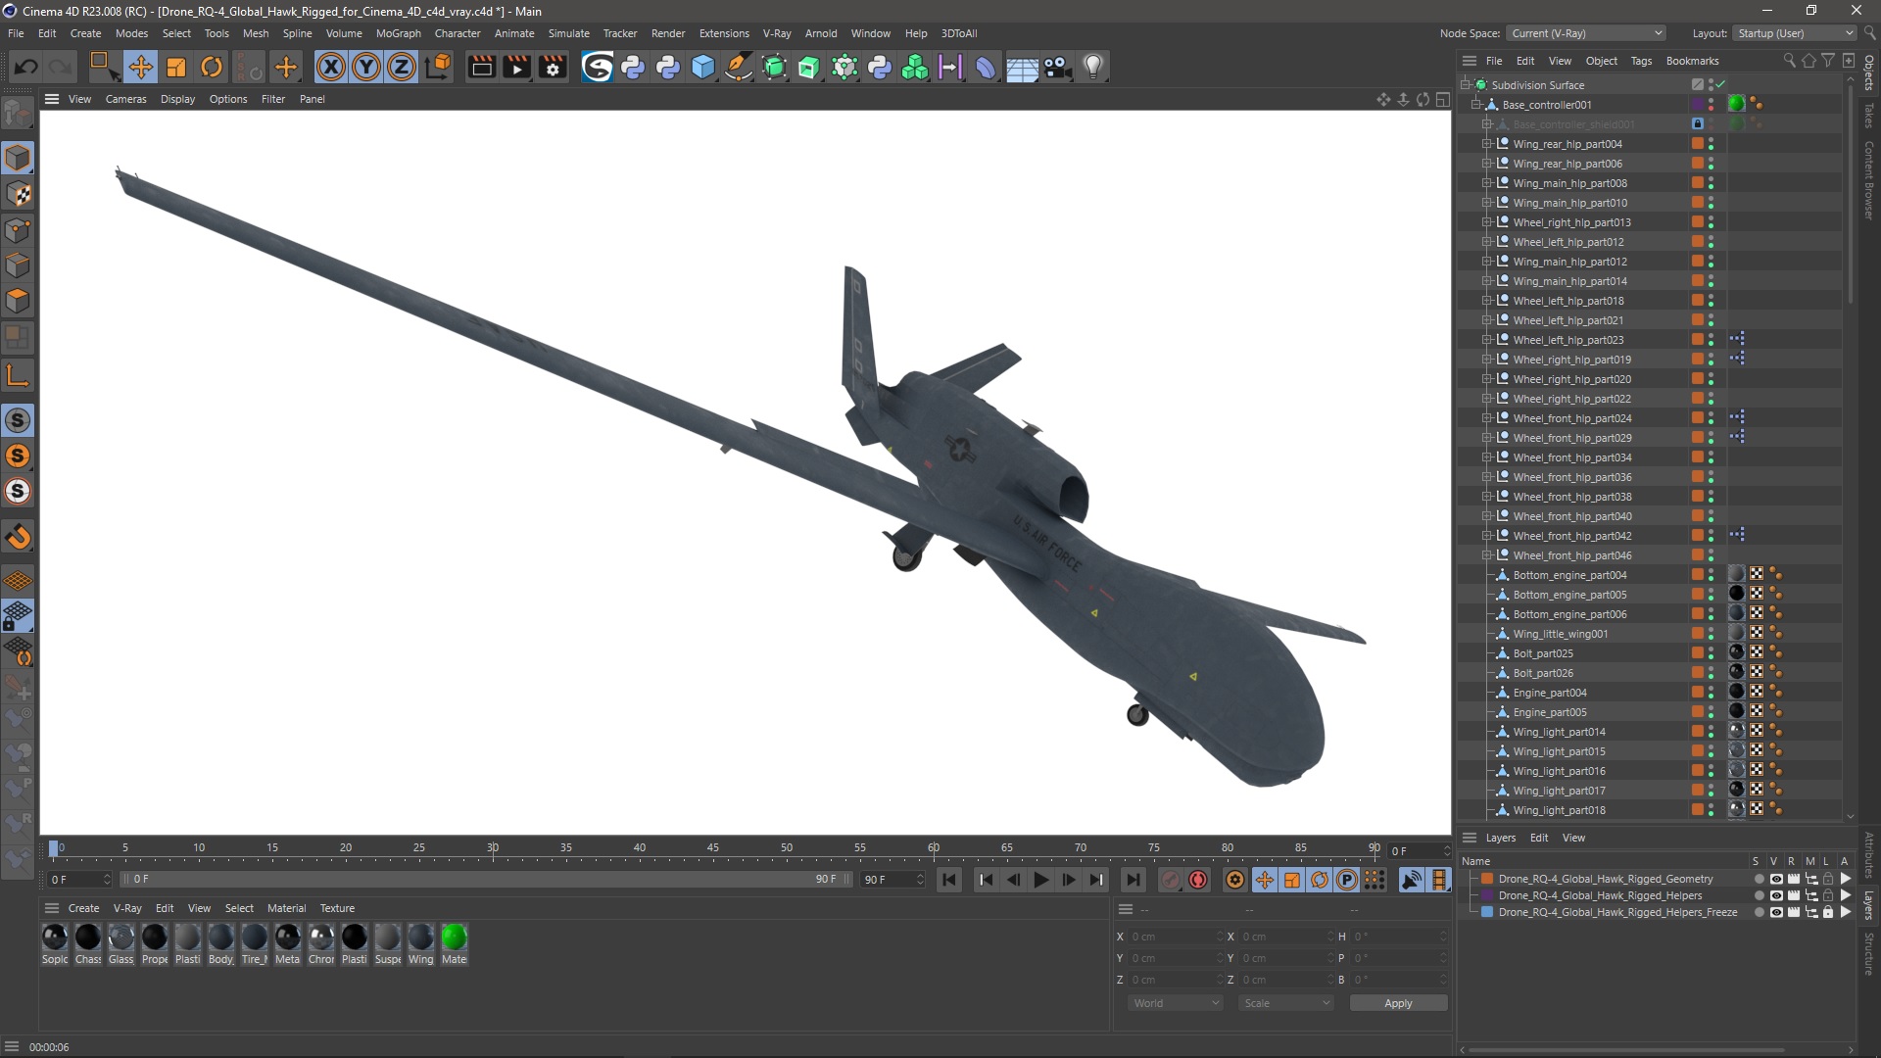Expand the Wheel_left_hlp_part012 node
Viewport: 1881px width, 1058px height.
click(1486, 242)
